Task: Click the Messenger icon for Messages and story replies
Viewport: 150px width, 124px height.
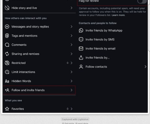Action: click(7, 27)
